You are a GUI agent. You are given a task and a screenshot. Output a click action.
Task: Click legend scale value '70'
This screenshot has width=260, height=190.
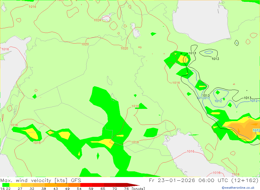[115, 189]
